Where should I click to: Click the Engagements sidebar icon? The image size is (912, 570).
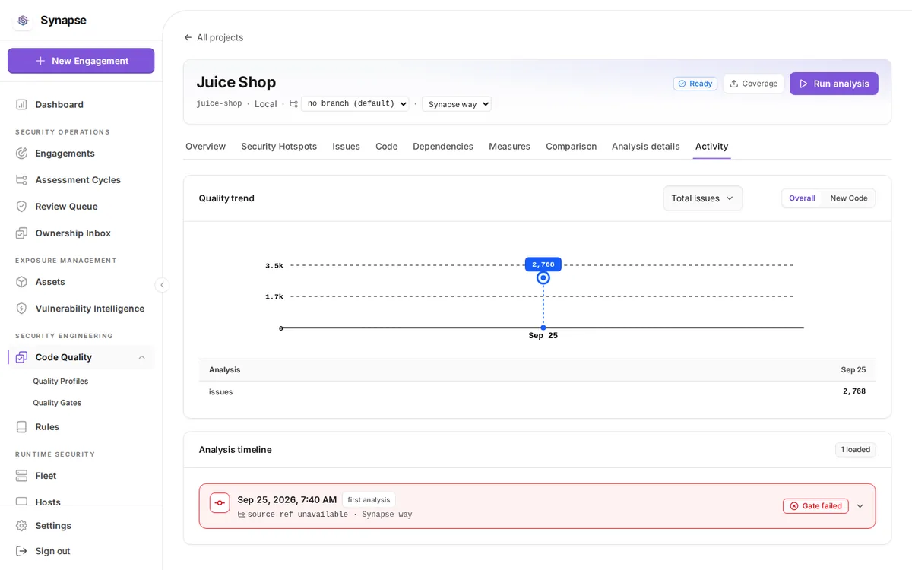(21, 153)
